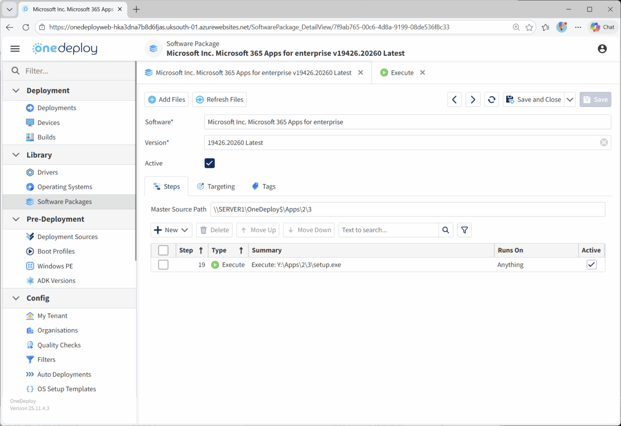621x426 pixels.
Task: Click the sidebar filter search icon
Action: click(15, 71)
